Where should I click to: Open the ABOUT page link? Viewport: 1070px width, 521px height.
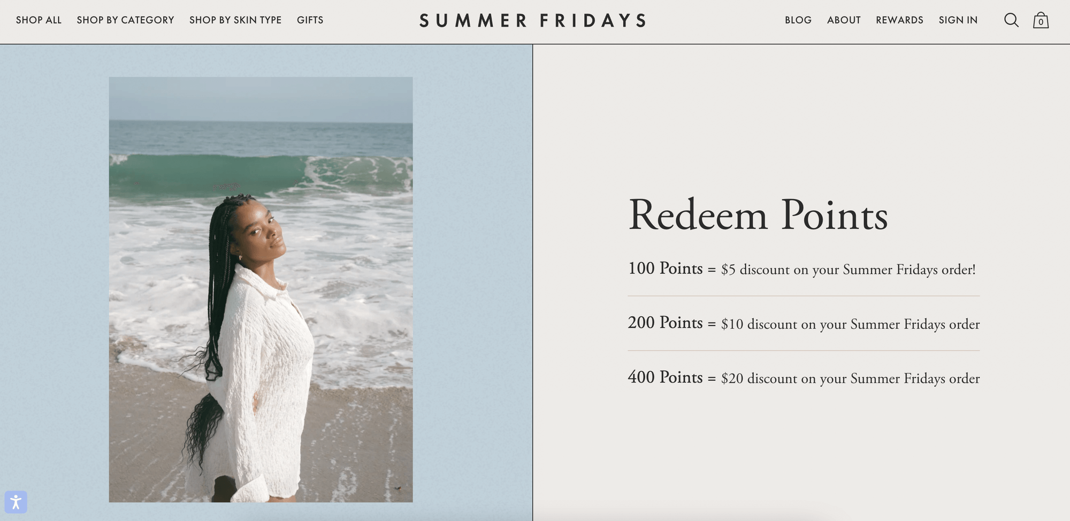pos(844,20)
